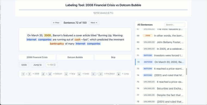Click the sentence list scrollbar thumb
This screenshot has width=207, height=105.
click(186, 72)
